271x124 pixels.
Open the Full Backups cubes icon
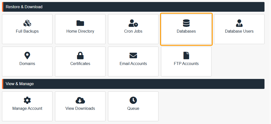coord(27,23)
